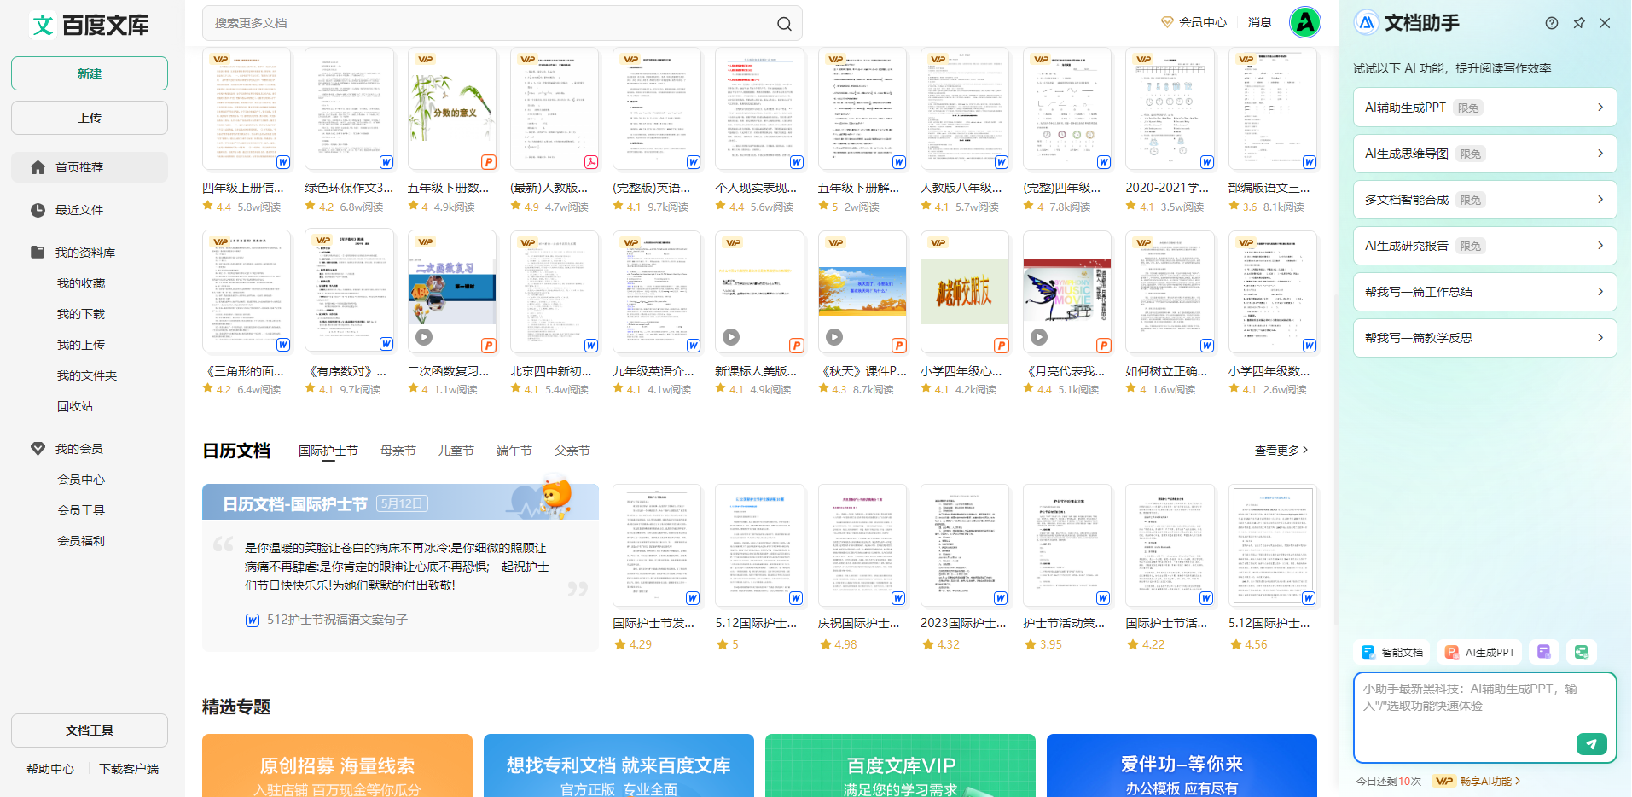Screen dimensions: 1632x797
Task: Open 消息 in header
Action: (x=1260, y=22)
